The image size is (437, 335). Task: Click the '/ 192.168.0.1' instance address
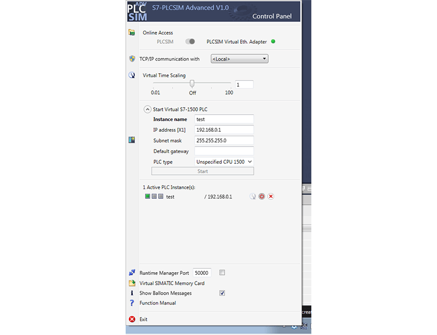[218, 197]
